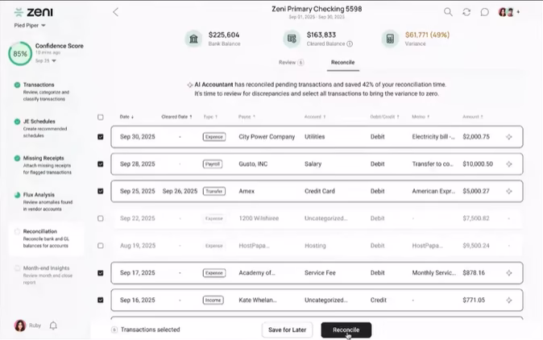Viewport: 543px width, 340px height.
Task: Click the Expense tag on City Power row
Action: click(x=214, y=137)
